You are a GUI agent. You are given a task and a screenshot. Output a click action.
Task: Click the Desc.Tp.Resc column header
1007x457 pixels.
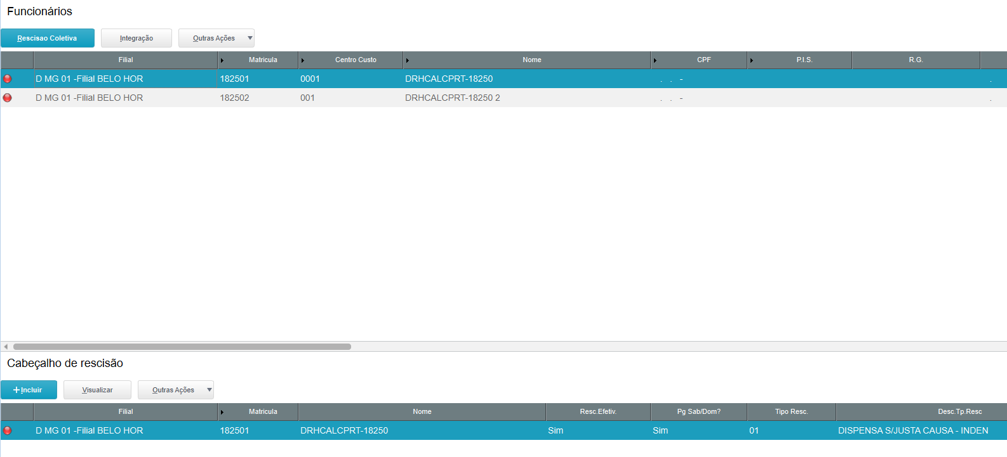(x=922, y=411)
